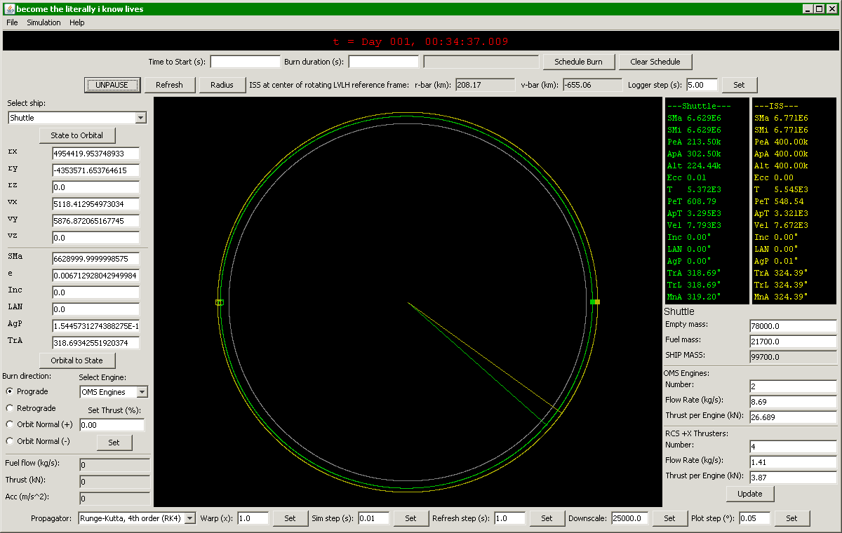Click the small square marker on left orbit edge
Screen dimensions: 842x533
(219, 302)
